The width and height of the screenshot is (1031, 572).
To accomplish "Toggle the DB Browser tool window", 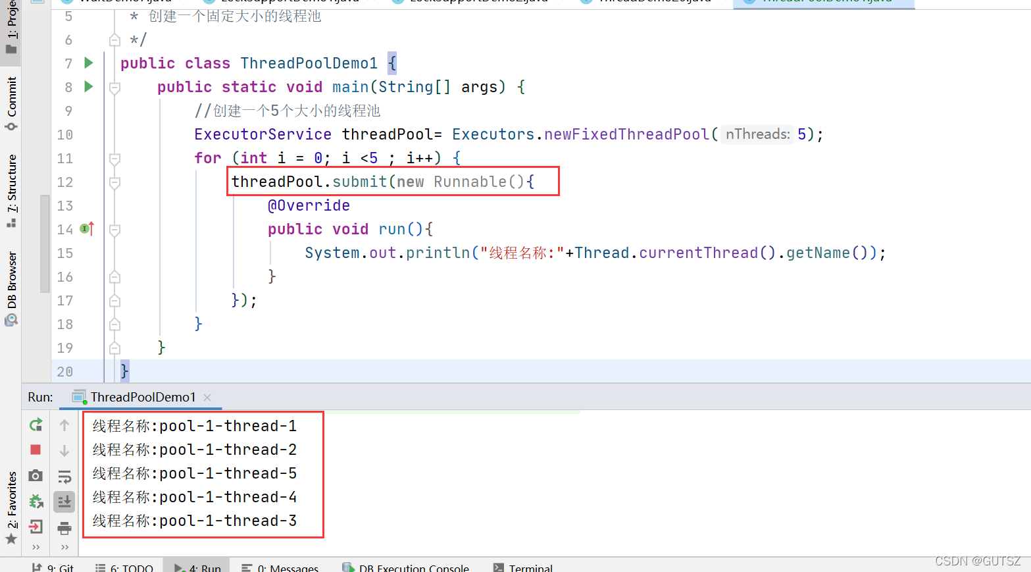I will point(11,288).
